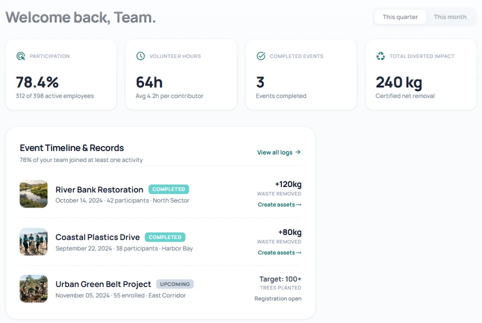This screenshot has height=323, width=482.
Task: Click the Volunteer Hours clock icon
Action: click(141, 56)
